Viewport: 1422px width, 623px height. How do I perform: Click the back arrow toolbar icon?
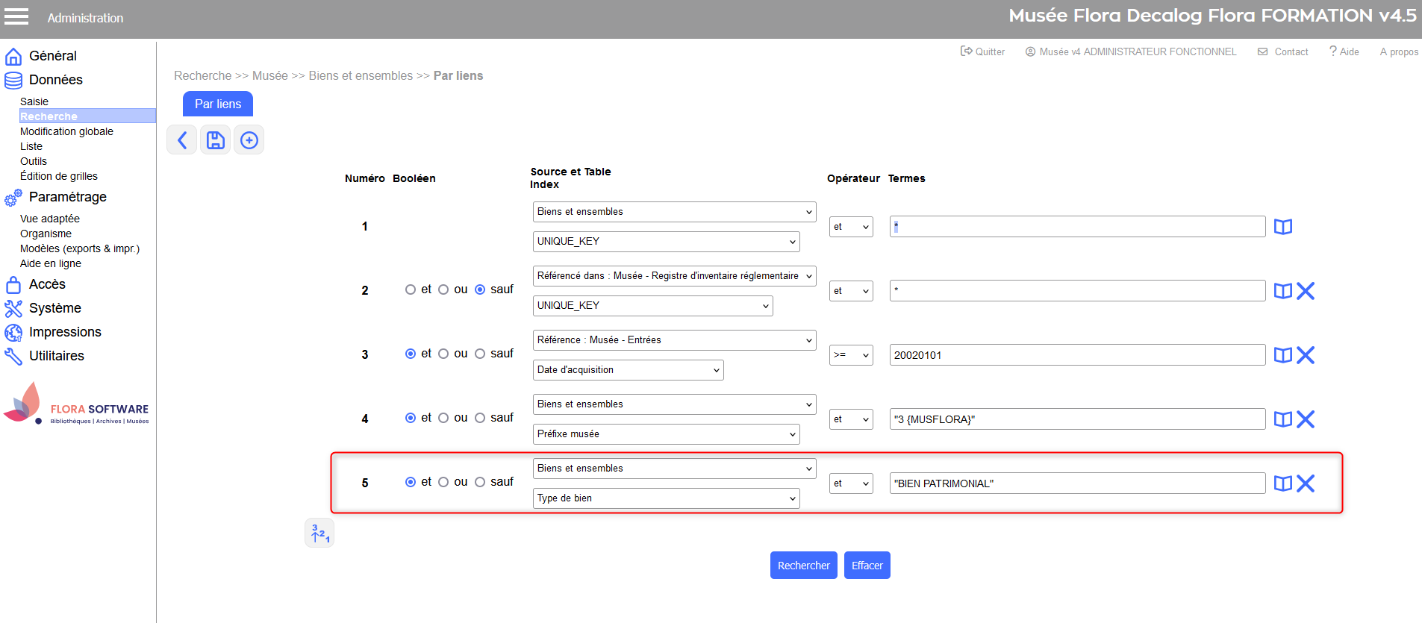click(181, 140)
